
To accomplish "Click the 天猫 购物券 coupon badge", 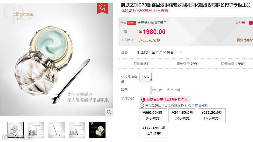I will click(x=128, y=23).
